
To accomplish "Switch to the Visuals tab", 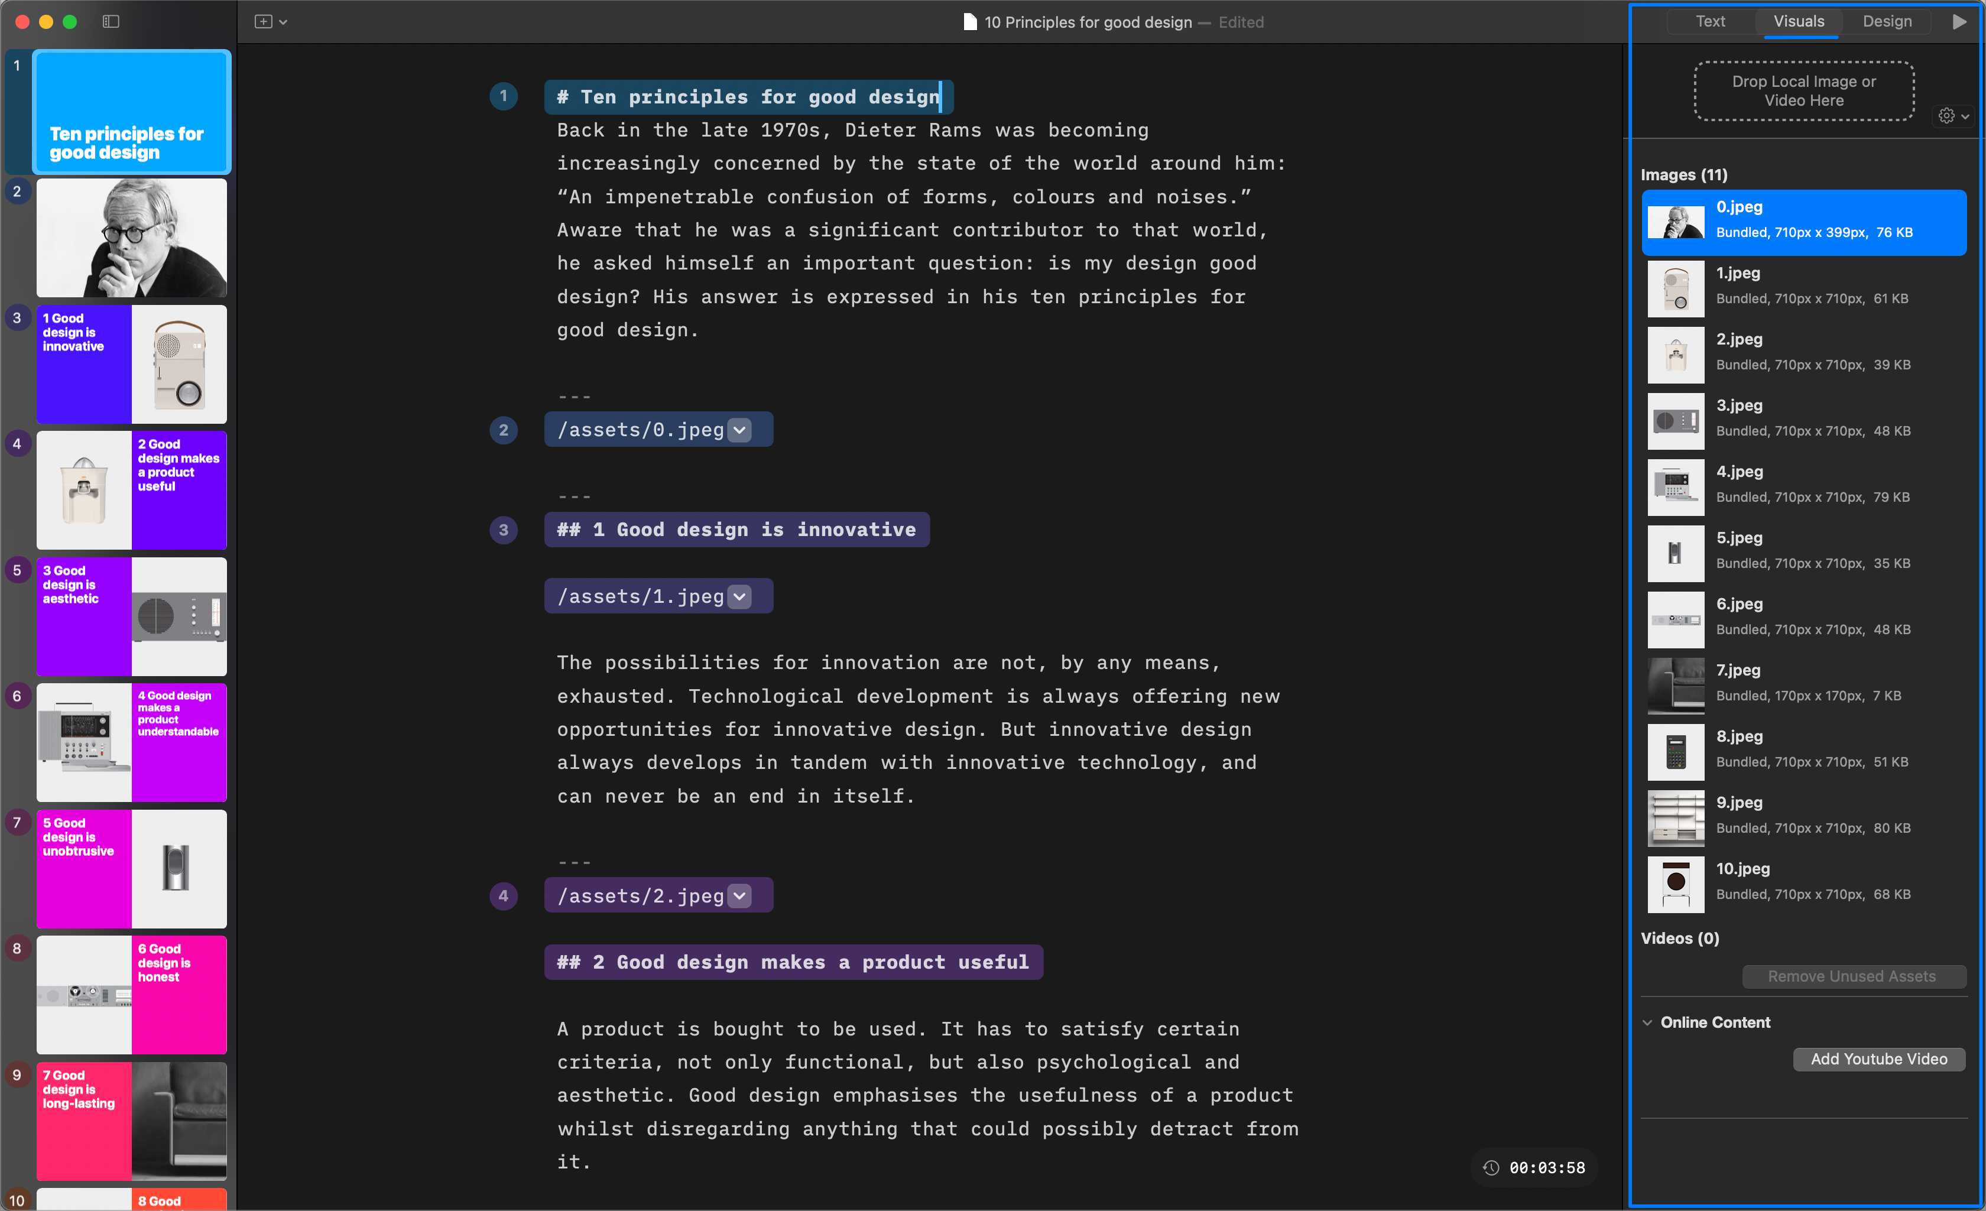I will (x=1798, y=22).
